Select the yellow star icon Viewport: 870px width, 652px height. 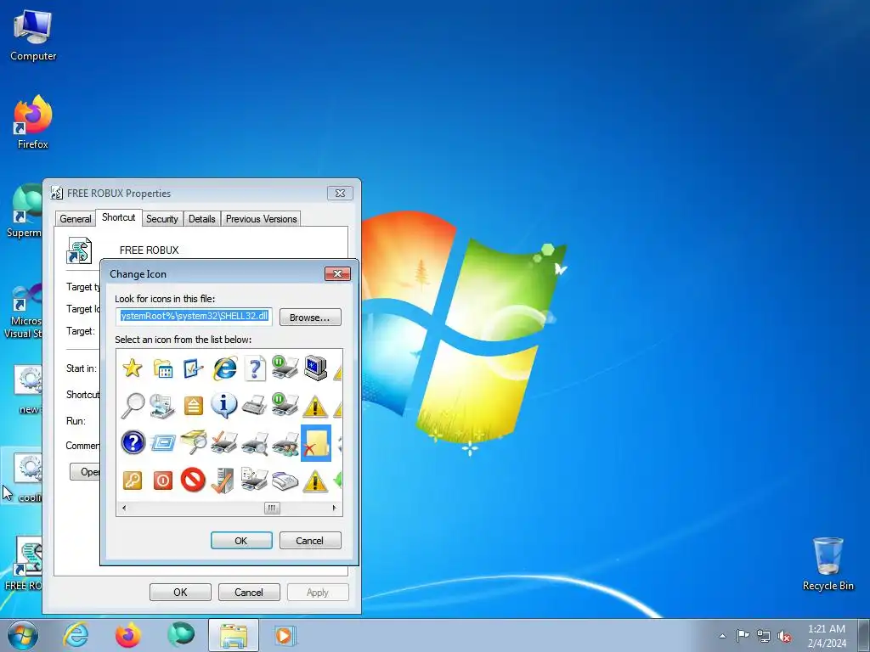pyautogui.click(x=132, y=368)
